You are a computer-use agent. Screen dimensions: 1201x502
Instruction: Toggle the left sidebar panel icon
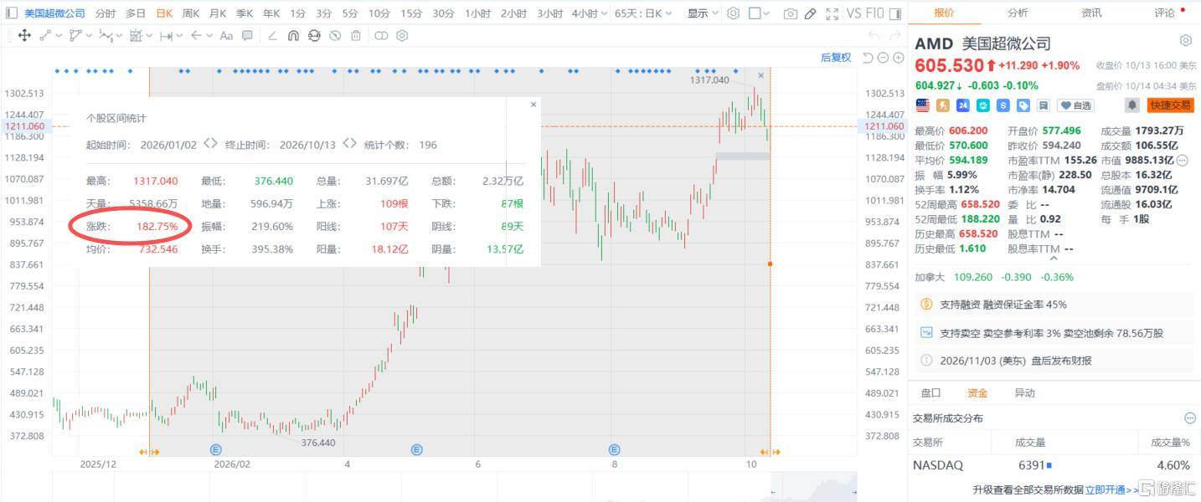click(11, 13)
